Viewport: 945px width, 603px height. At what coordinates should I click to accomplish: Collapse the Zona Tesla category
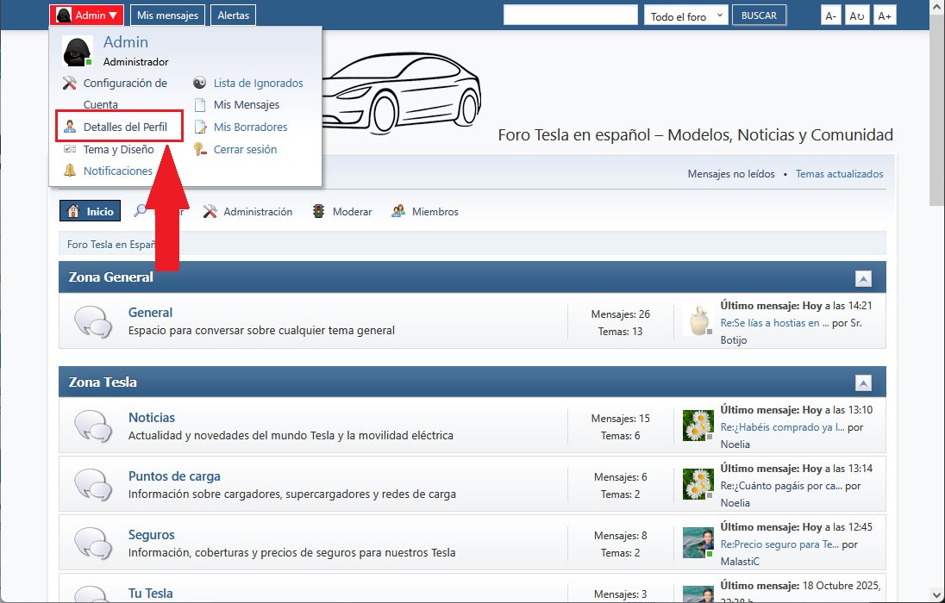click(863, 383)
